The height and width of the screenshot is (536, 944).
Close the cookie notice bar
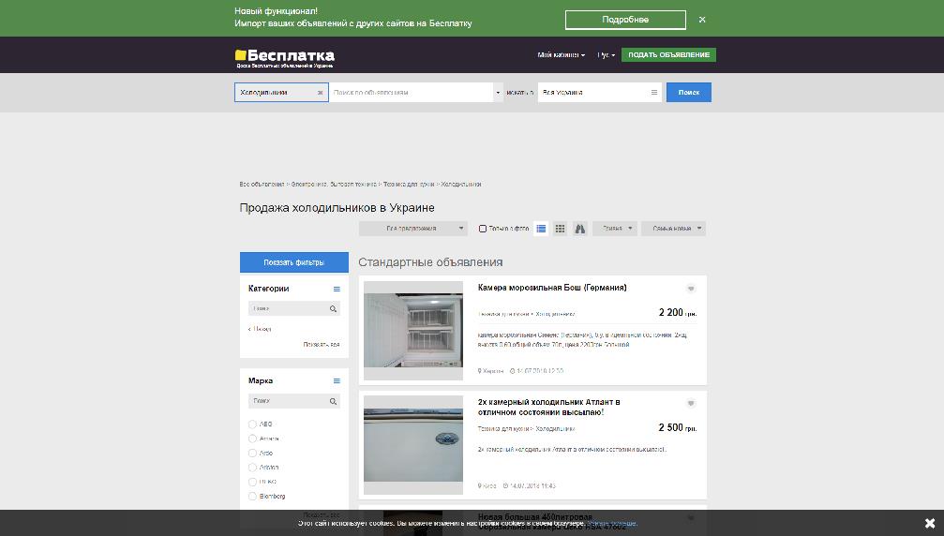click(930, 523)
